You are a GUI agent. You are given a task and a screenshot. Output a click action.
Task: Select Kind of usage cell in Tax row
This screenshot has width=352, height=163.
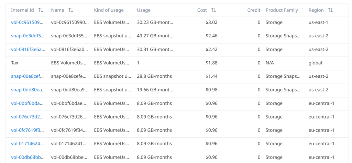(x=112, y=63)
